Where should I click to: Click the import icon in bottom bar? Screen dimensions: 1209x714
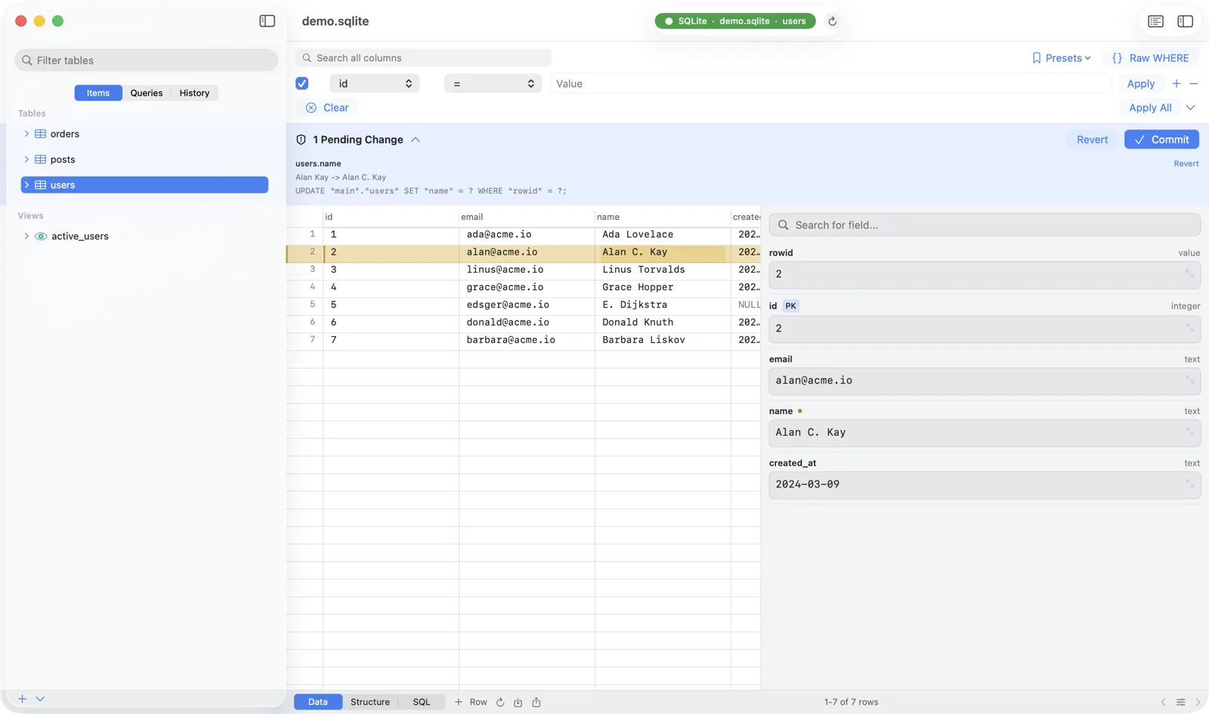pos(518,702)
